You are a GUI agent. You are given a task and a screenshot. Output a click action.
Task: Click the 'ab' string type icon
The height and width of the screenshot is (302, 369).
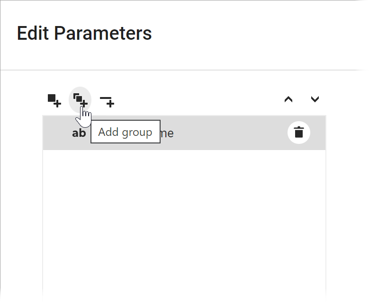coord(79,133)
